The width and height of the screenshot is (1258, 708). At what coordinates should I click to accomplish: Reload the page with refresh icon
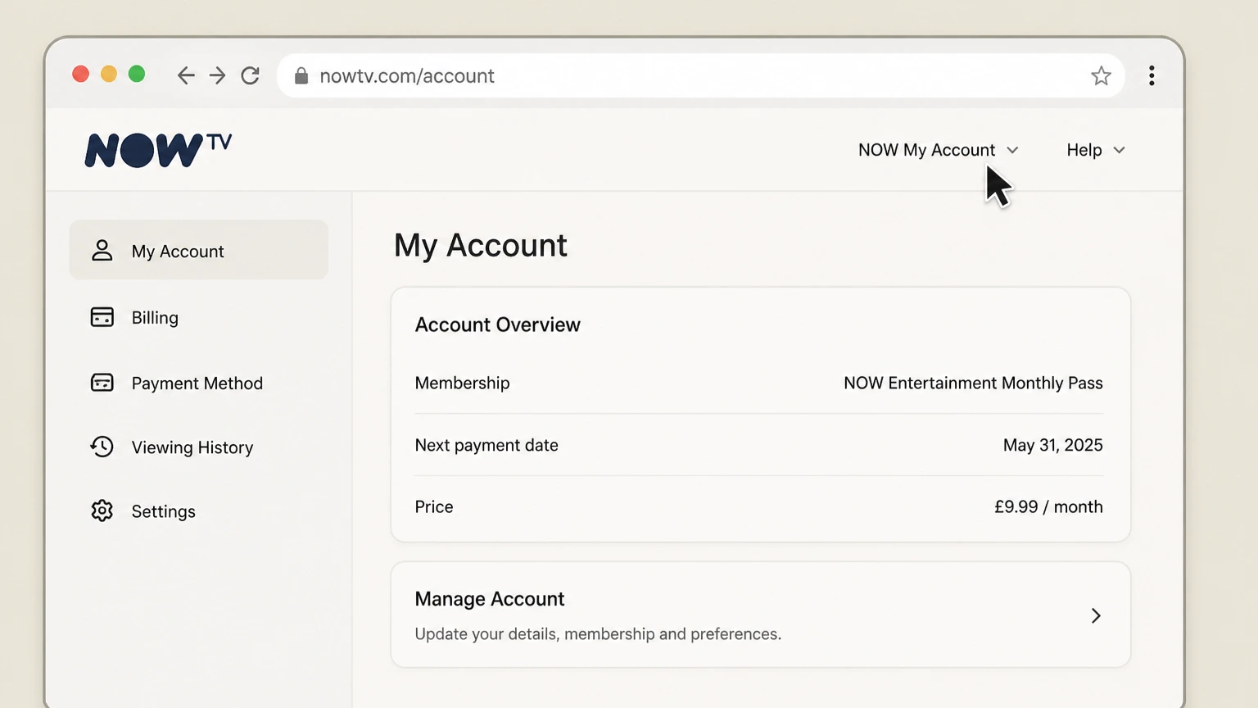[x=251, y=75]
